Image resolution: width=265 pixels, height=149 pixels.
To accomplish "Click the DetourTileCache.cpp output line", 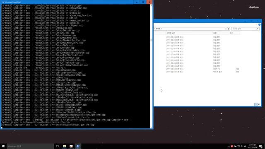I will (41, 62).
